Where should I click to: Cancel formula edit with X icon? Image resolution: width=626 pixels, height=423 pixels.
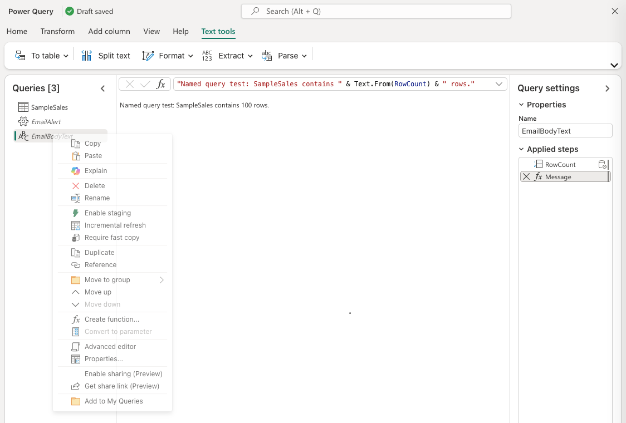pos(129,84)
